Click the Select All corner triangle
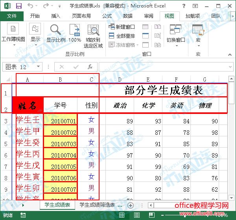This screenshot has width=236, height=220. click(7, 79)
